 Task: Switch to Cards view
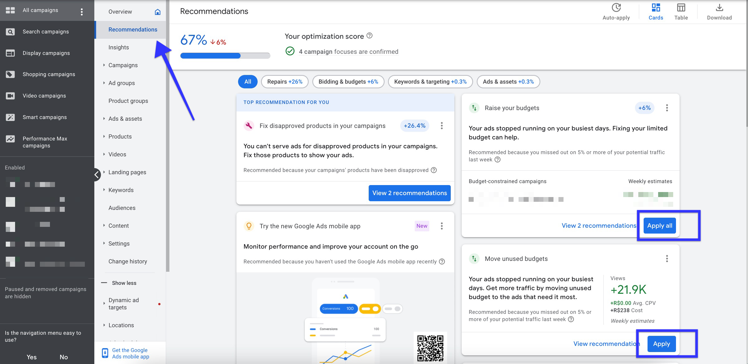[x=656, y=12]
